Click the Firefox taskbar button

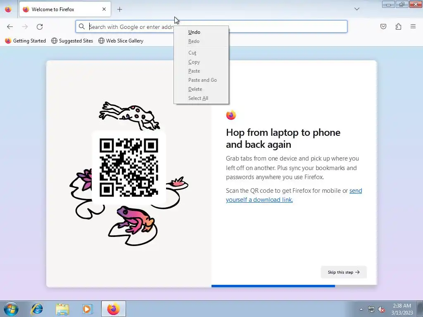click(x=113, y=309)
